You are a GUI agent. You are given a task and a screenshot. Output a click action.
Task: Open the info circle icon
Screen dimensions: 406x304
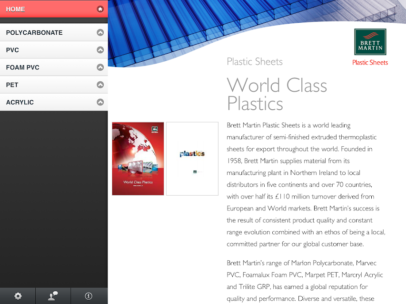pyautogui.click(x=89, y=296)
